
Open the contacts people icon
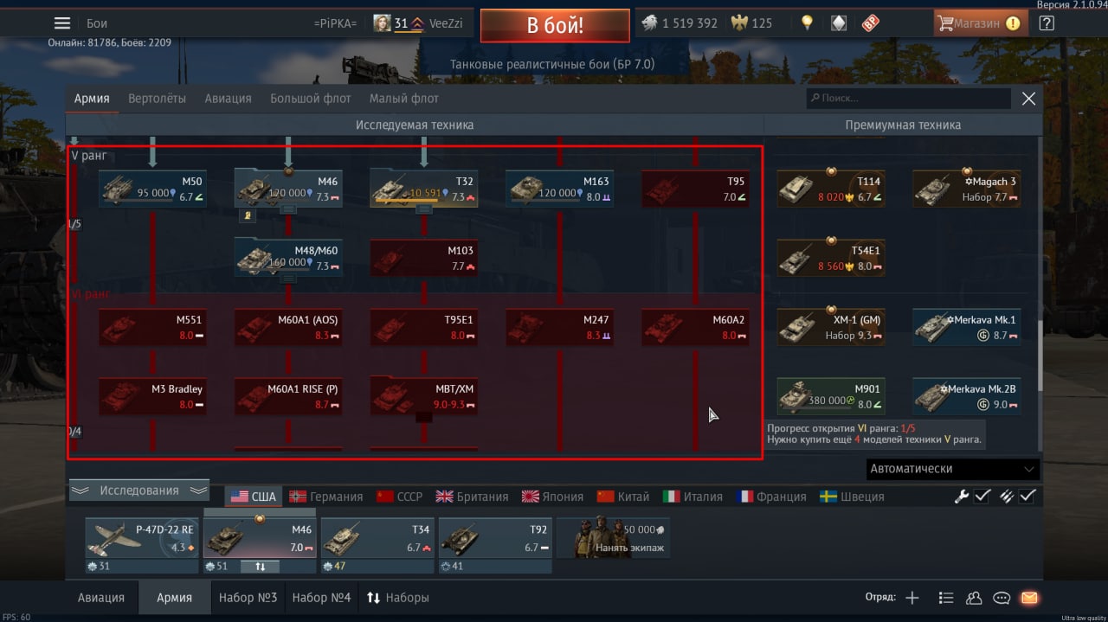pyautogui.click(x=974, y=597)
